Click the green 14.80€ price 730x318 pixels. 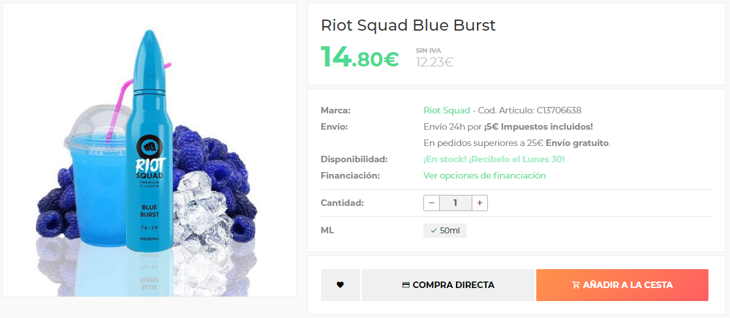coord(359,57)
